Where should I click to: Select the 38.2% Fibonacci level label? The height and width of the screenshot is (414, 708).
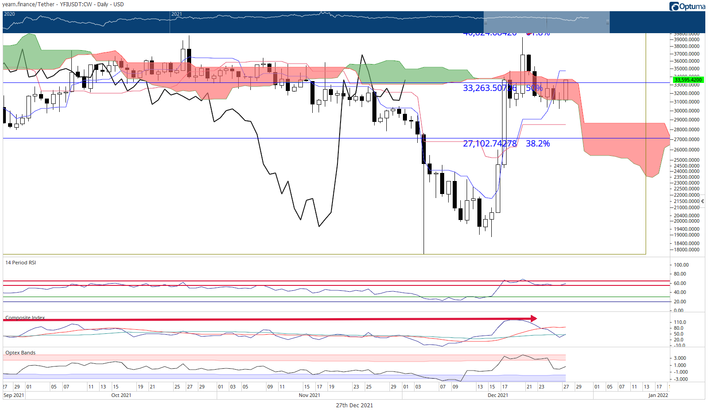pos(538,143)
